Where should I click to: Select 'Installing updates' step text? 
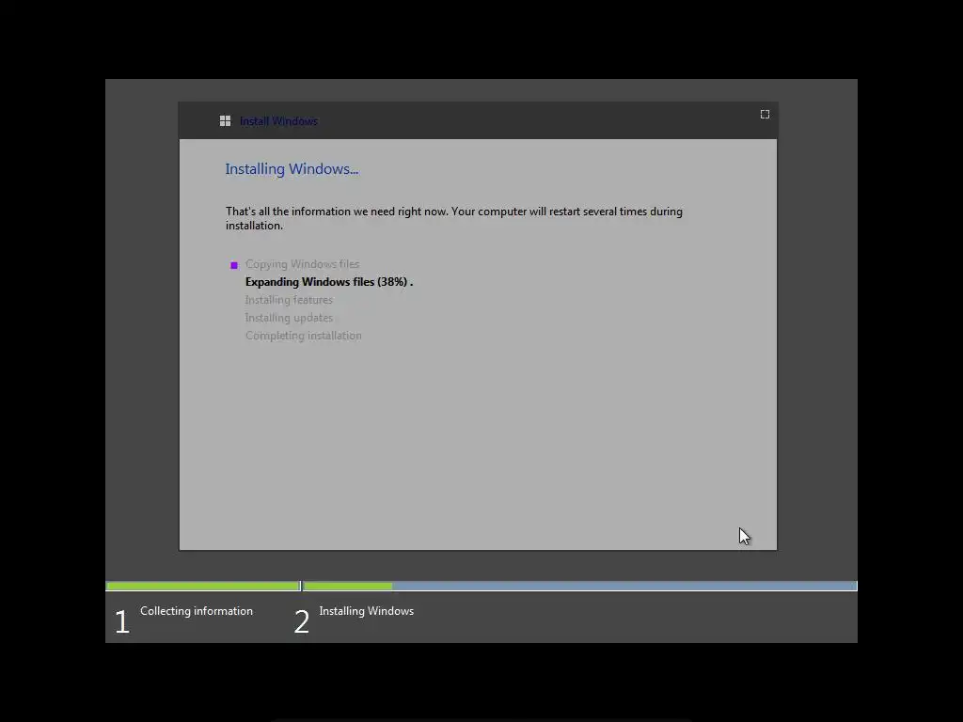[x=289, y=318]
